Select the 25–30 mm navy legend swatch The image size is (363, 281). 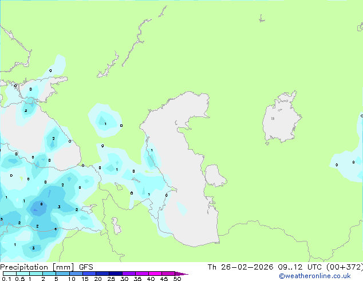pyautogui.click(x=115, y=274)
